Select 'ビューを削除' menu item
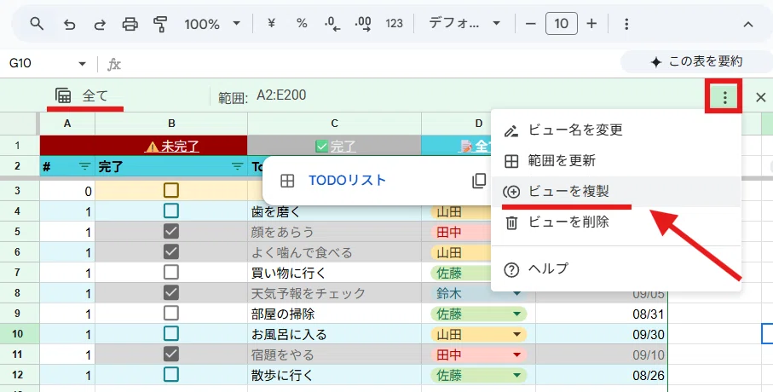The height and width of the screenshot is (392, 773). [616, 222]
